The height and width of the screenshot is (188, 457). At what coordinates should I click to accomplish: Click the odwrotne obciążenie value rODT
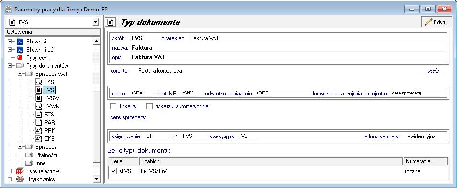click(263, 93)
